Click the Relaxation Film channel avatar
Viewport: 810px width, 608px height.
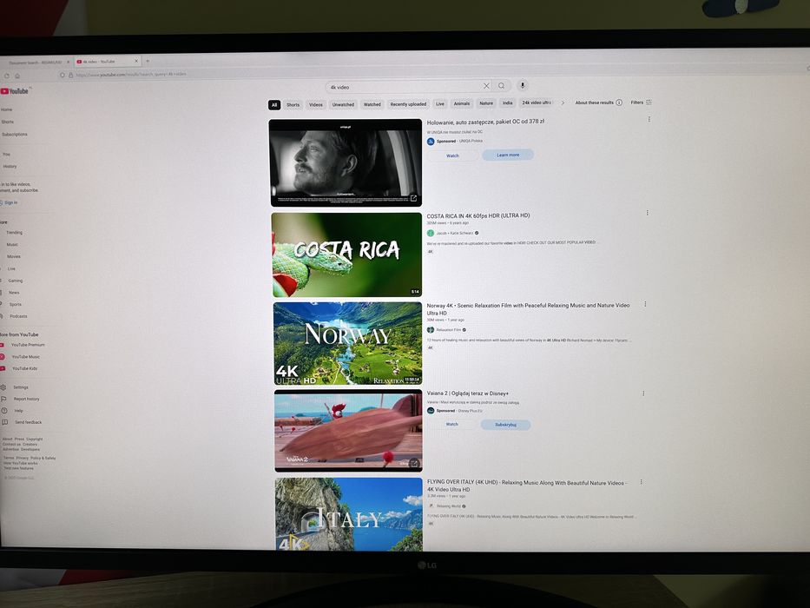point(431,330)
